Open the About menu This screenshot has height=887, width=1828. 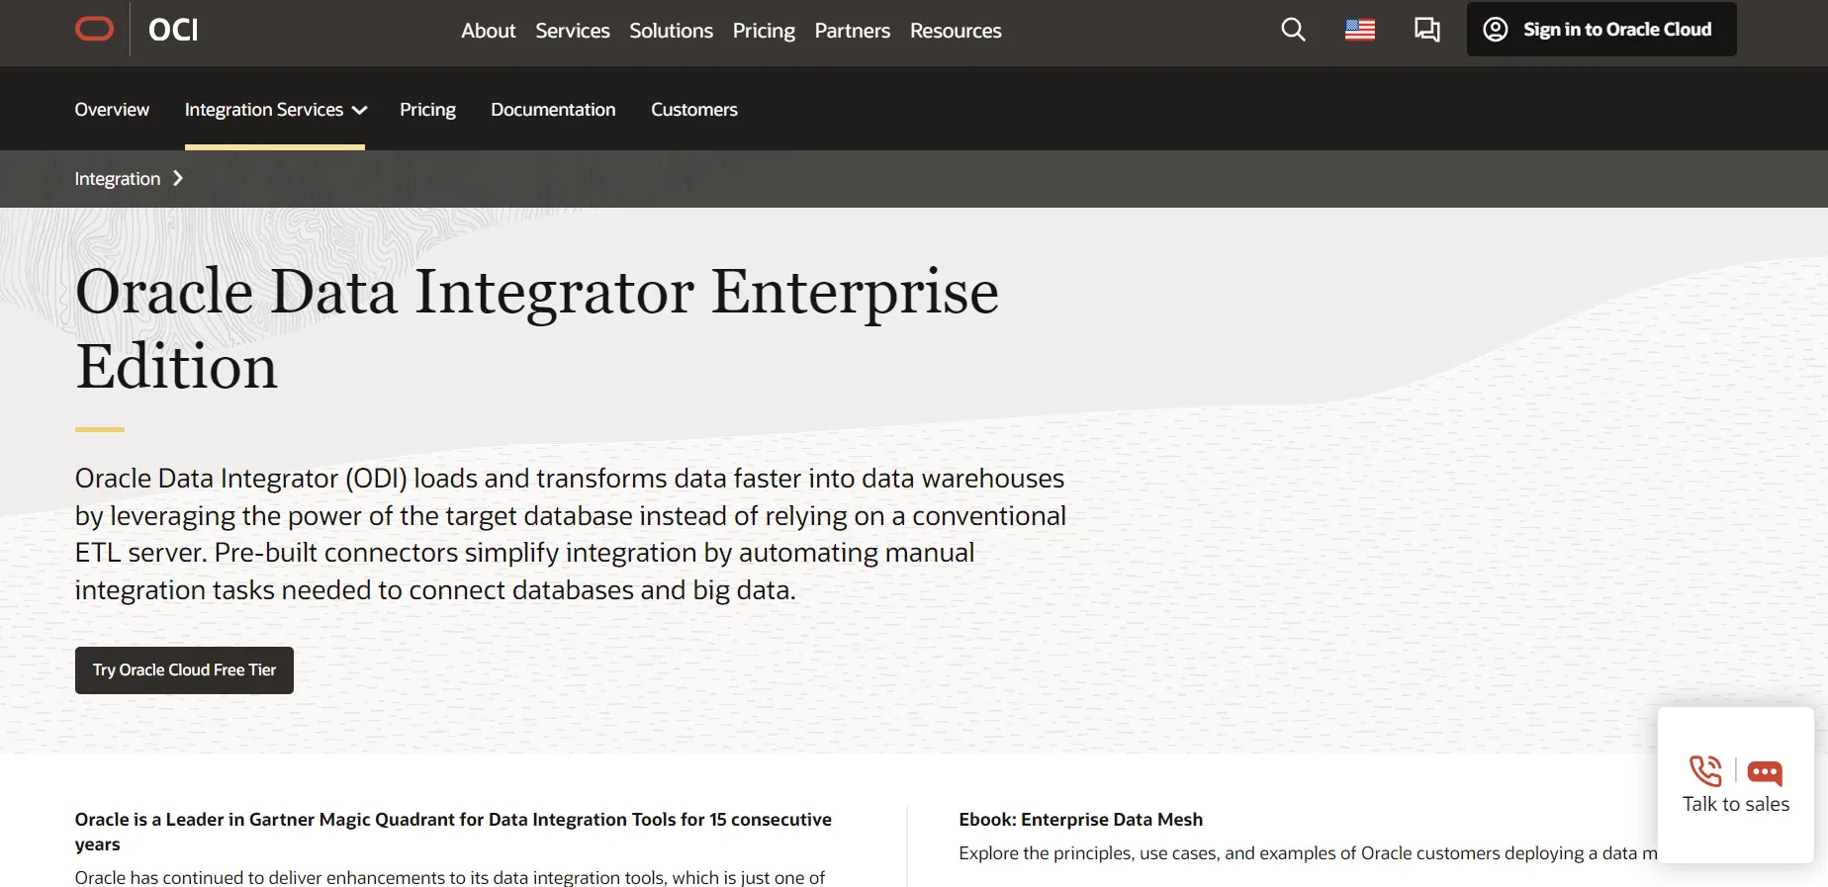489,31
